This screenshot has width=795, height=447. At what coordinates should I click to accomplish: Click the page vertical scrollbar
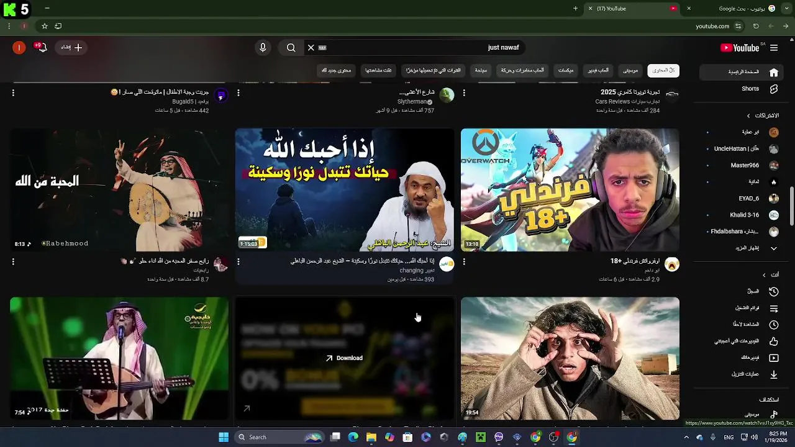[791, 205]
